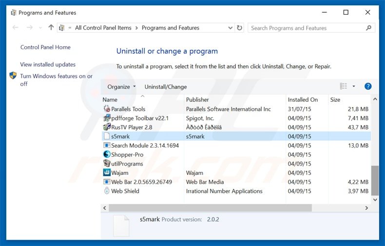Select the Shopper-Pro globe icon
385x246 pixels.
coord(107,154)
